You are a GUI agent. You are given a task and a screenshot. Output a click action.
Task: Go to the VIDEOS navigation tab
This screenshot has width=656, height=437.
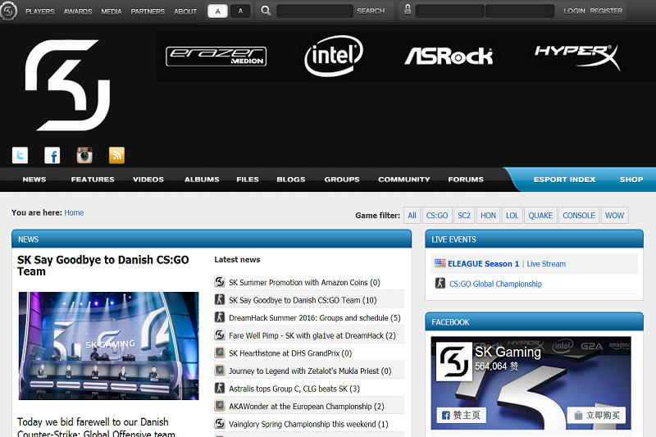tap(148, 180)
